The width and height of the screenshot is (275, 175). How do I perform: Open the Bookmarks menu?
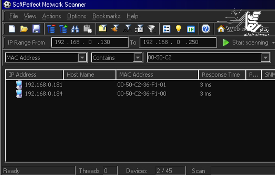click(x=106, y=16)
